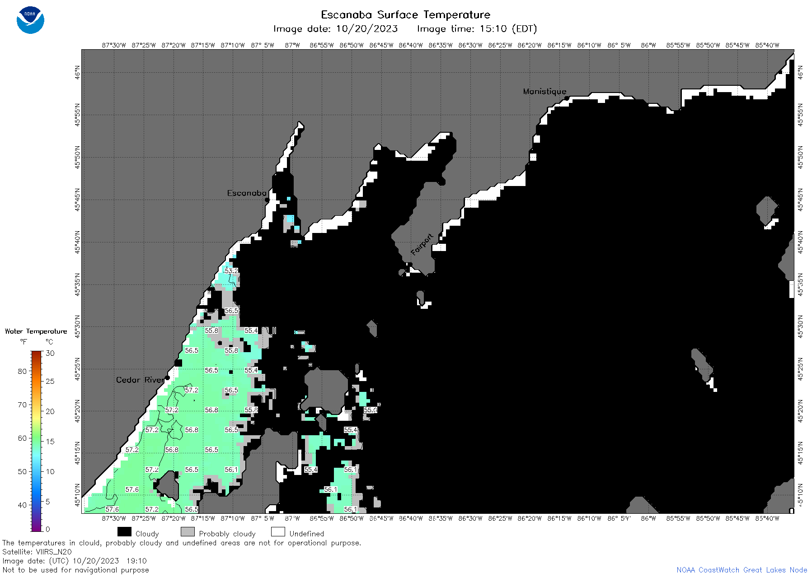Viewport: 812px width, 577px height.
Task: Click the 'Image time: 15:10 (EDT)' text
Action: [x=477, y=29]
